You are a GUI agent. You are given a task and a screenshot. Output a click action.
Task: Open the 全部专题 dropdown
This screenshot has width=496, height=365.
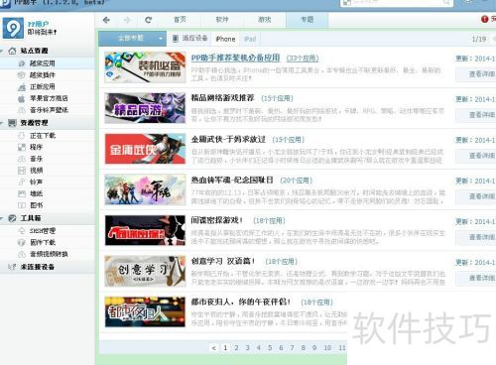click(132, 39)
